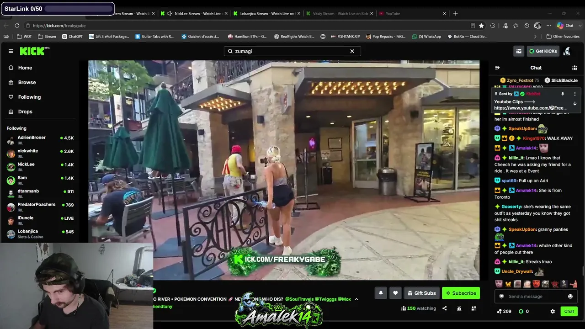Click the Get KICKs button
This screenshot has width=585, height=329.
point(543,51)
